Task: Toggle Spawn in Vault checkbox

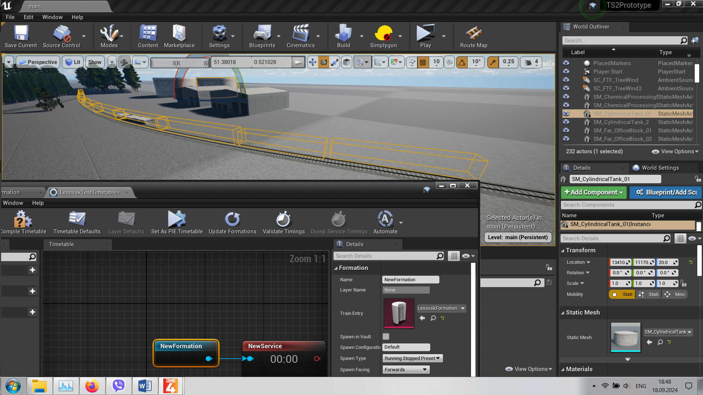Action: (x=386, y=336)
